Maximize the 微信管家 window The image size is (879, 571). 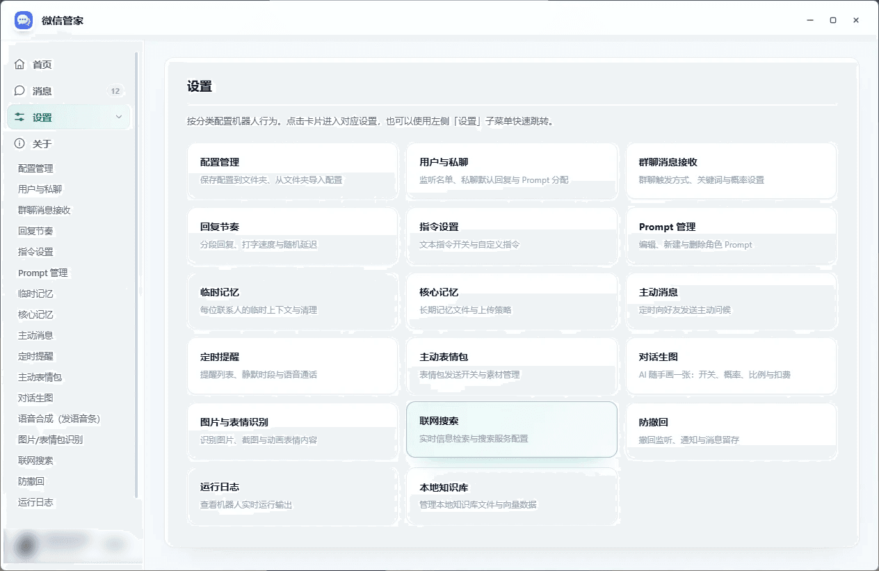pos(833,20)
